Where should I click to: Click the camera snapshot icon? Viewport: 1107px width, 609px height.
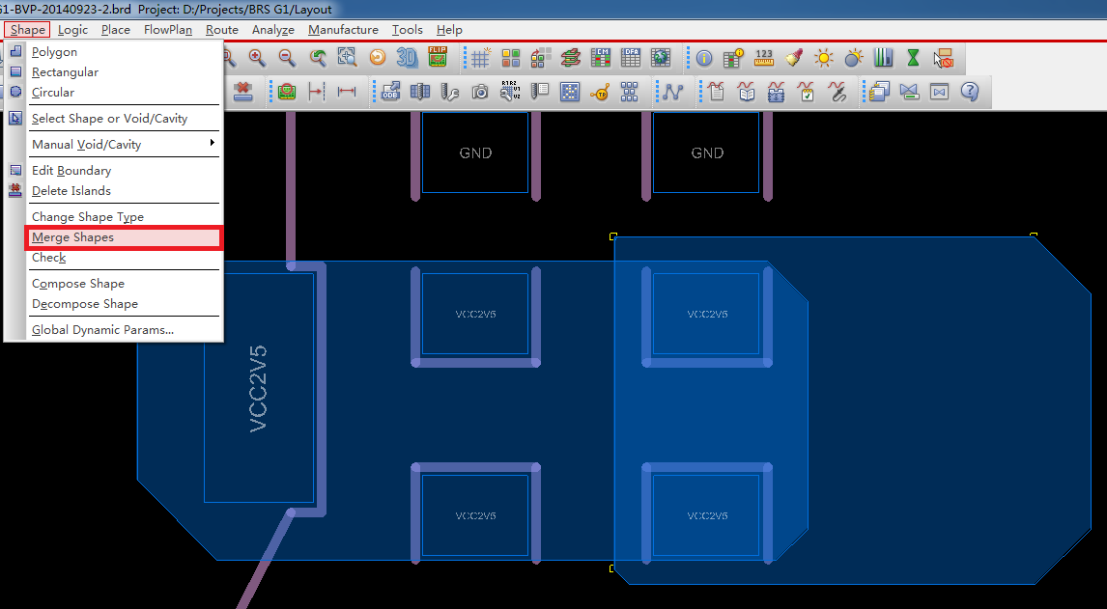pos(480,92)
